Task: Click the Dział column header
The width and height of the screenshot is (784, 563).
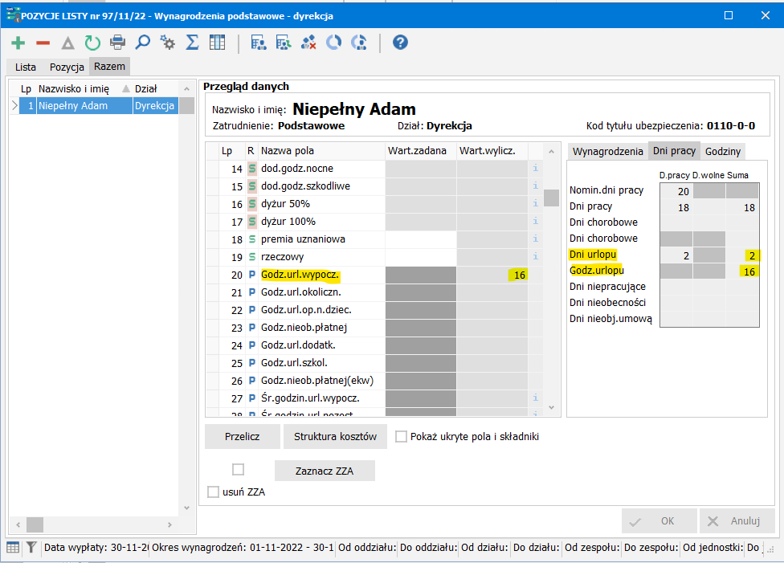Action: tap(154, 88)
